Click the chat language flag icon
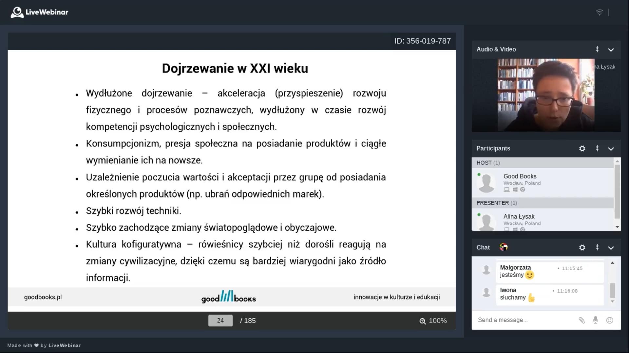Image resolution: width=629 pixels, height=353 pixels. (504, 247)
